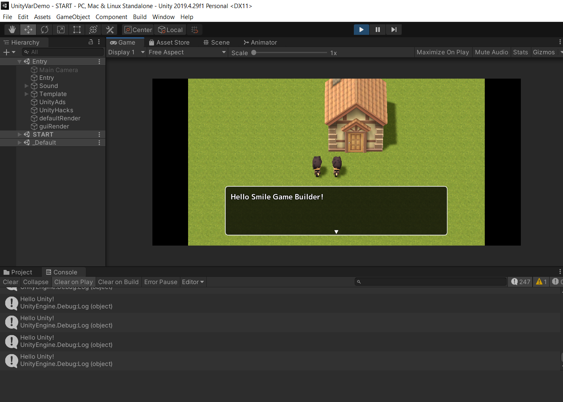
Task: Switch to the Asset Store tab
Action: tap(169, 42)
